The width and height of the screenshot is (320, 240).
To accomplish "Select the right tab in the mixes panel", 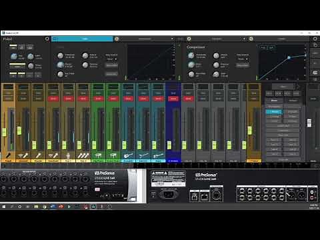I will point(293,101).
